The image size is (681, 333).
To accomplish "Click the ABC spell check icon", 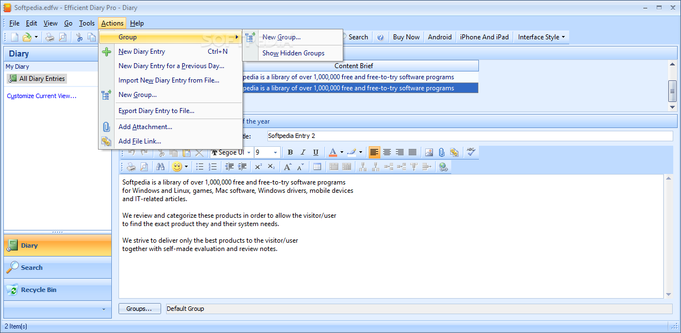I will [471, 151].
